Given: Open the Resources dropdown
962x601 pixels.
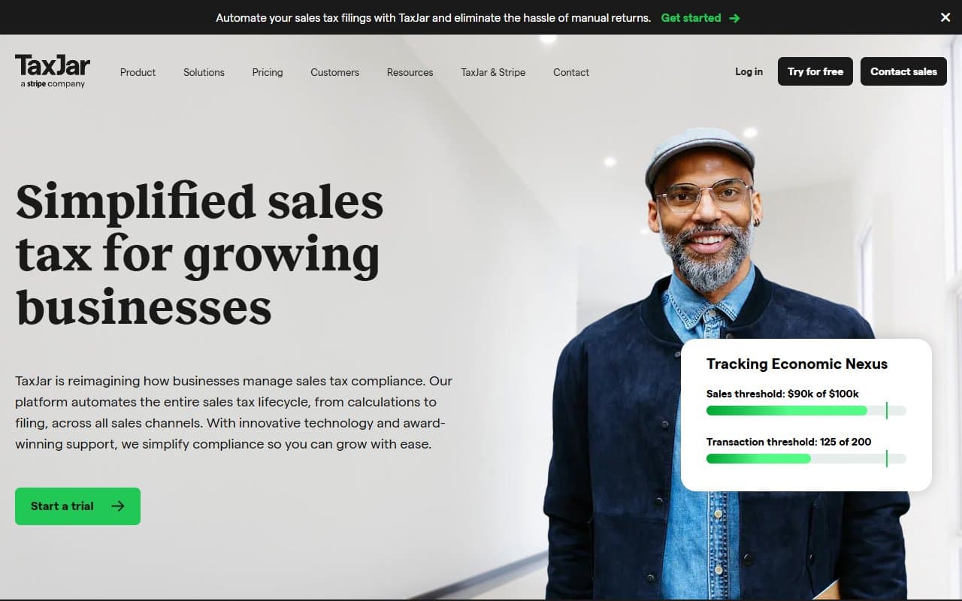Looking at the screenshot, I should click(410, 72).
